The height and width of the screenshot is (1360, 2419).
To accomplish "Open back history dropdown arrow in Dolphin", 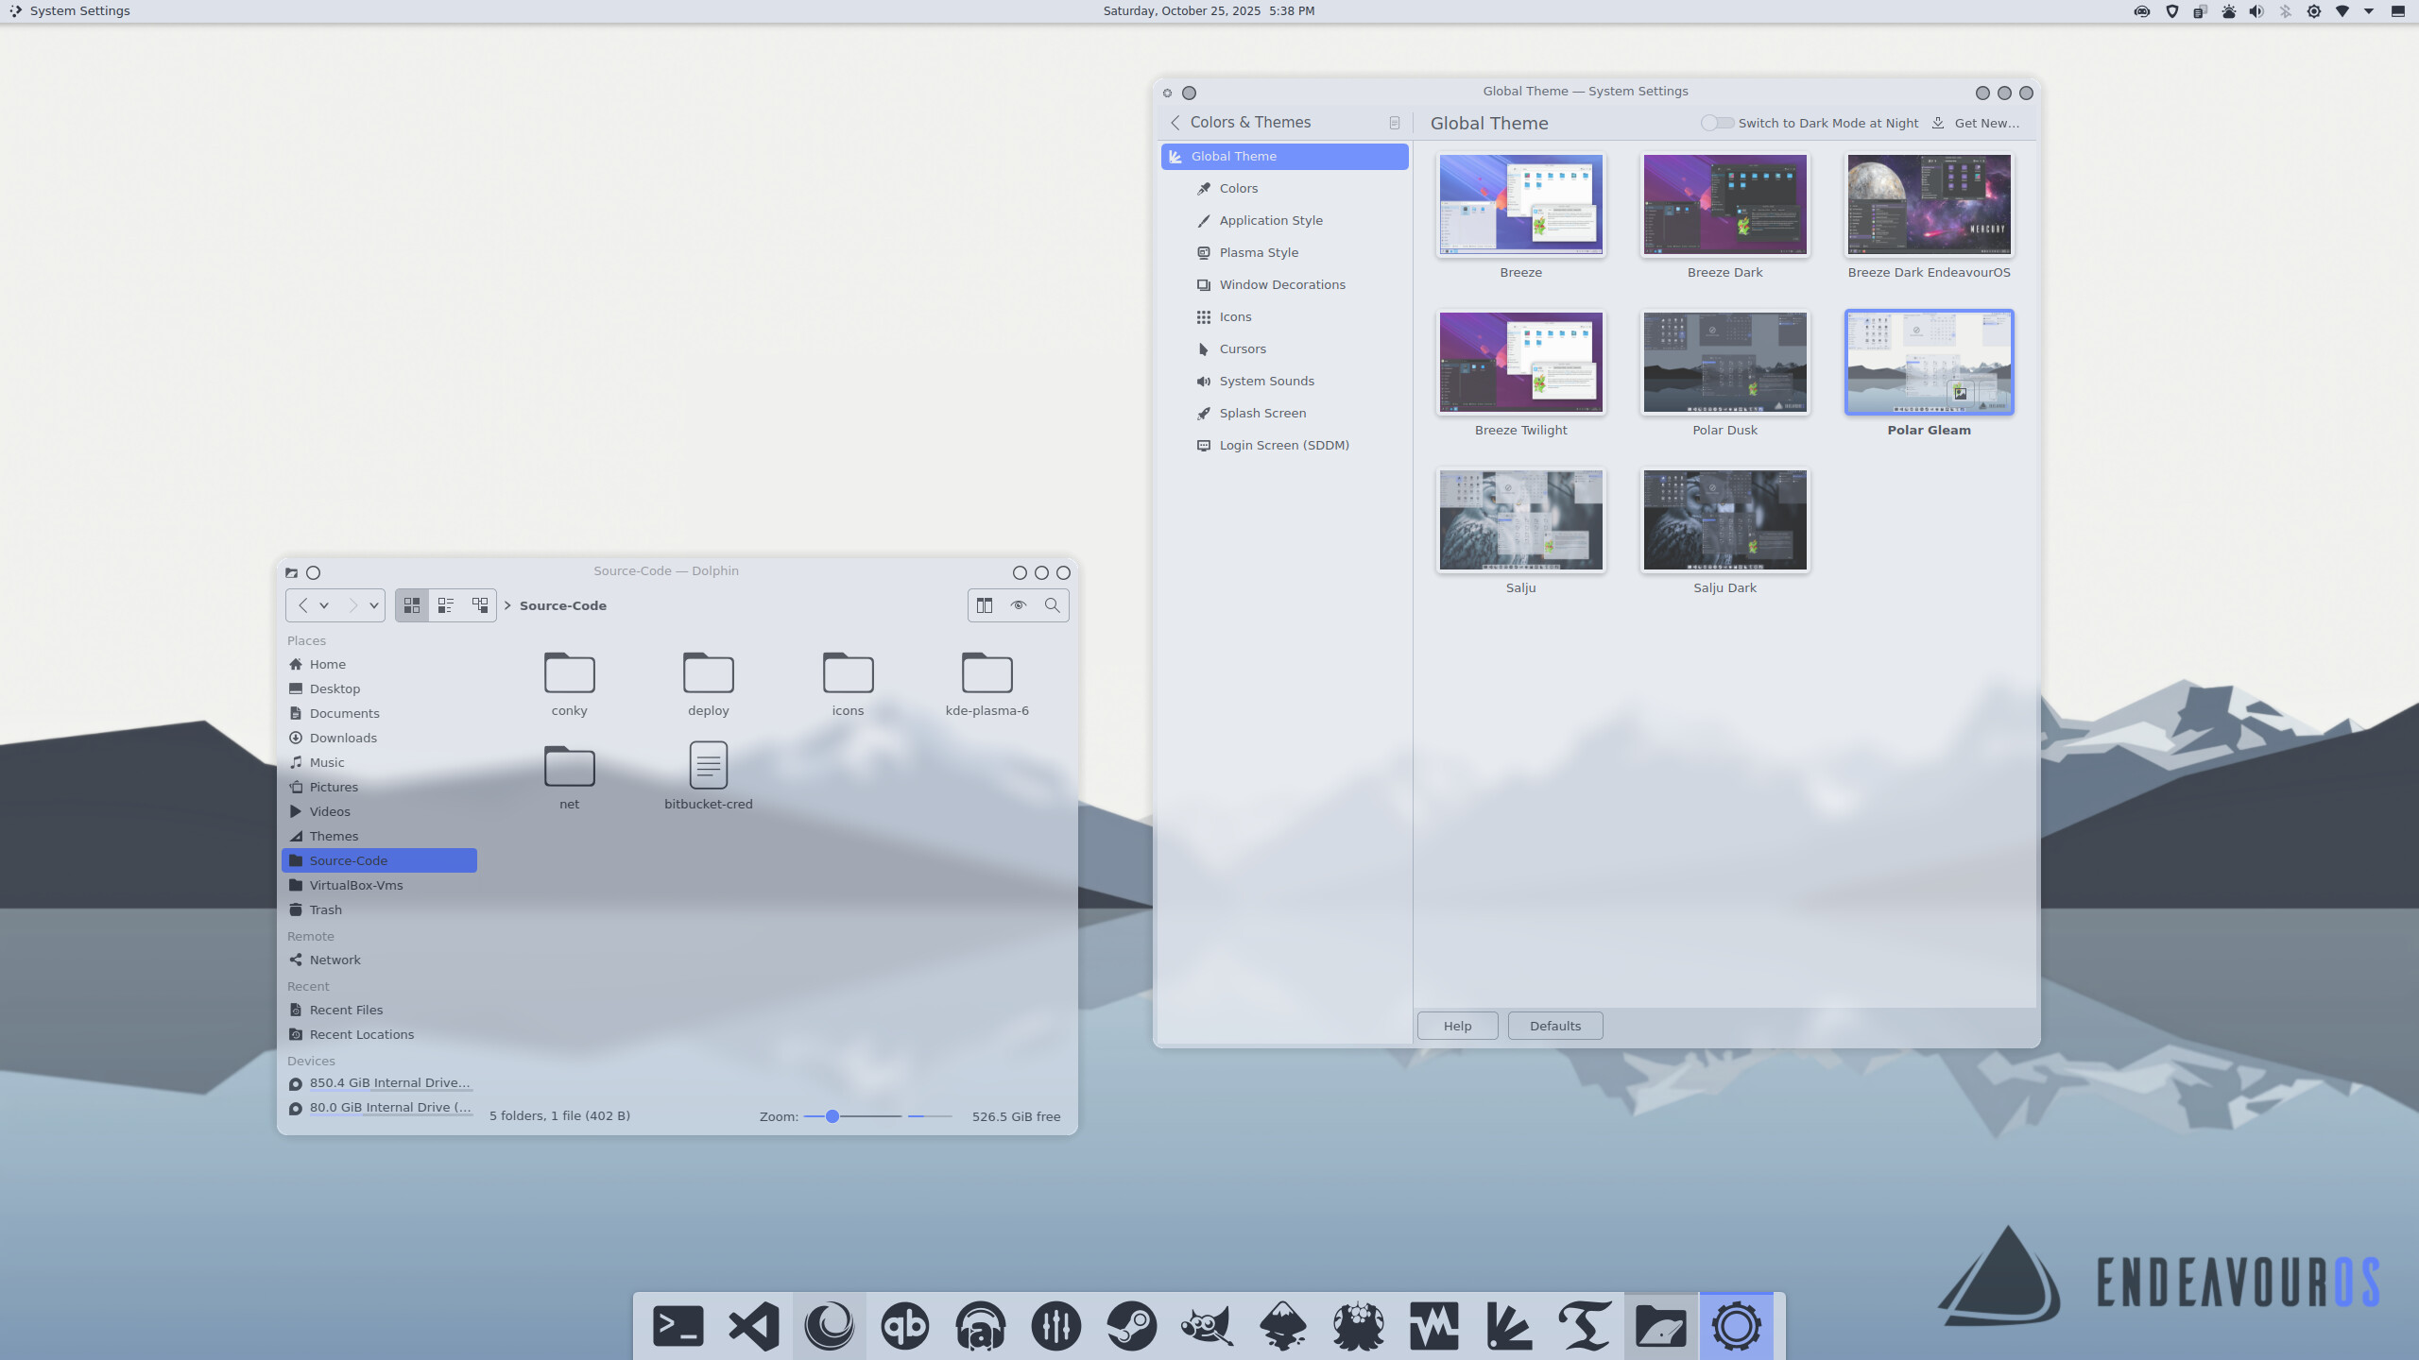I will pyautogui.click(x=324, y=605).
